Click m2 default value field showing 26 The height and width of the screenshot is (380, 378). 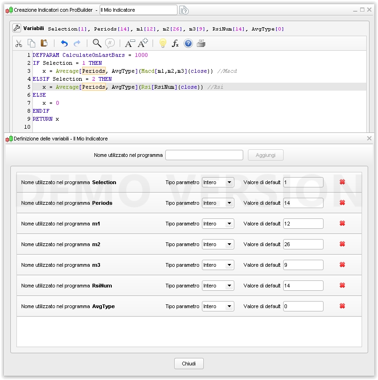303,244
